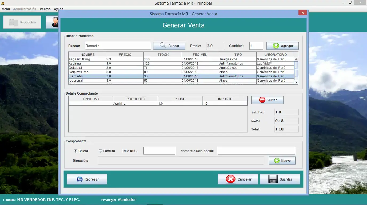Focus the Nombre o Raz. Social field

click(x=256, y=151)
